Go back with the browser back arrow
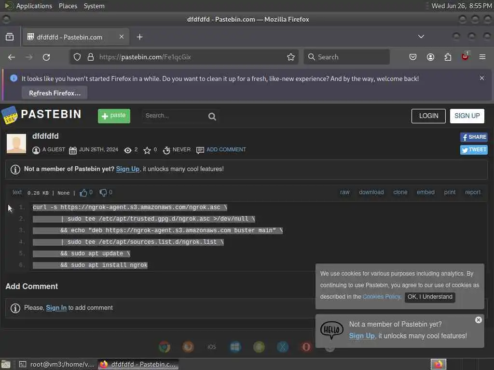 pos(12,57)
